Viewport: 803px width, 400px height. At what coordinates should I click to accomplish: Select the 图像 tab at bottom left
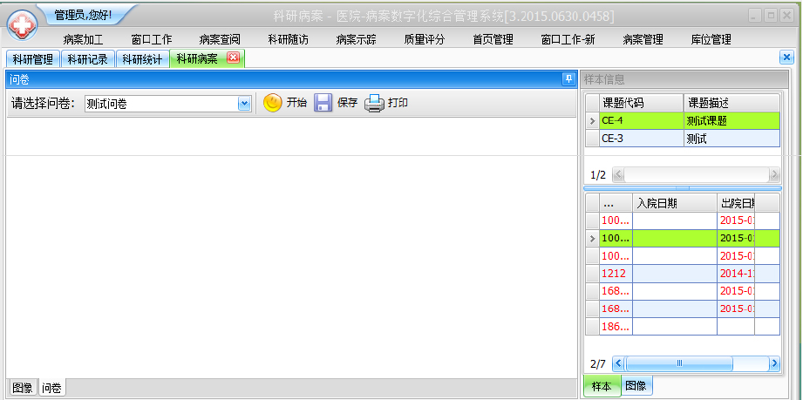point(23,388)
